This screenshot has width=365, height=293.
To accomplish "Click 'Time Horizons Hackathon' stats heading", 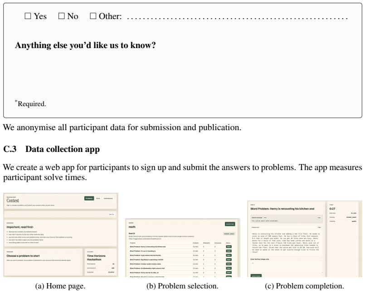I will (96, 258).
